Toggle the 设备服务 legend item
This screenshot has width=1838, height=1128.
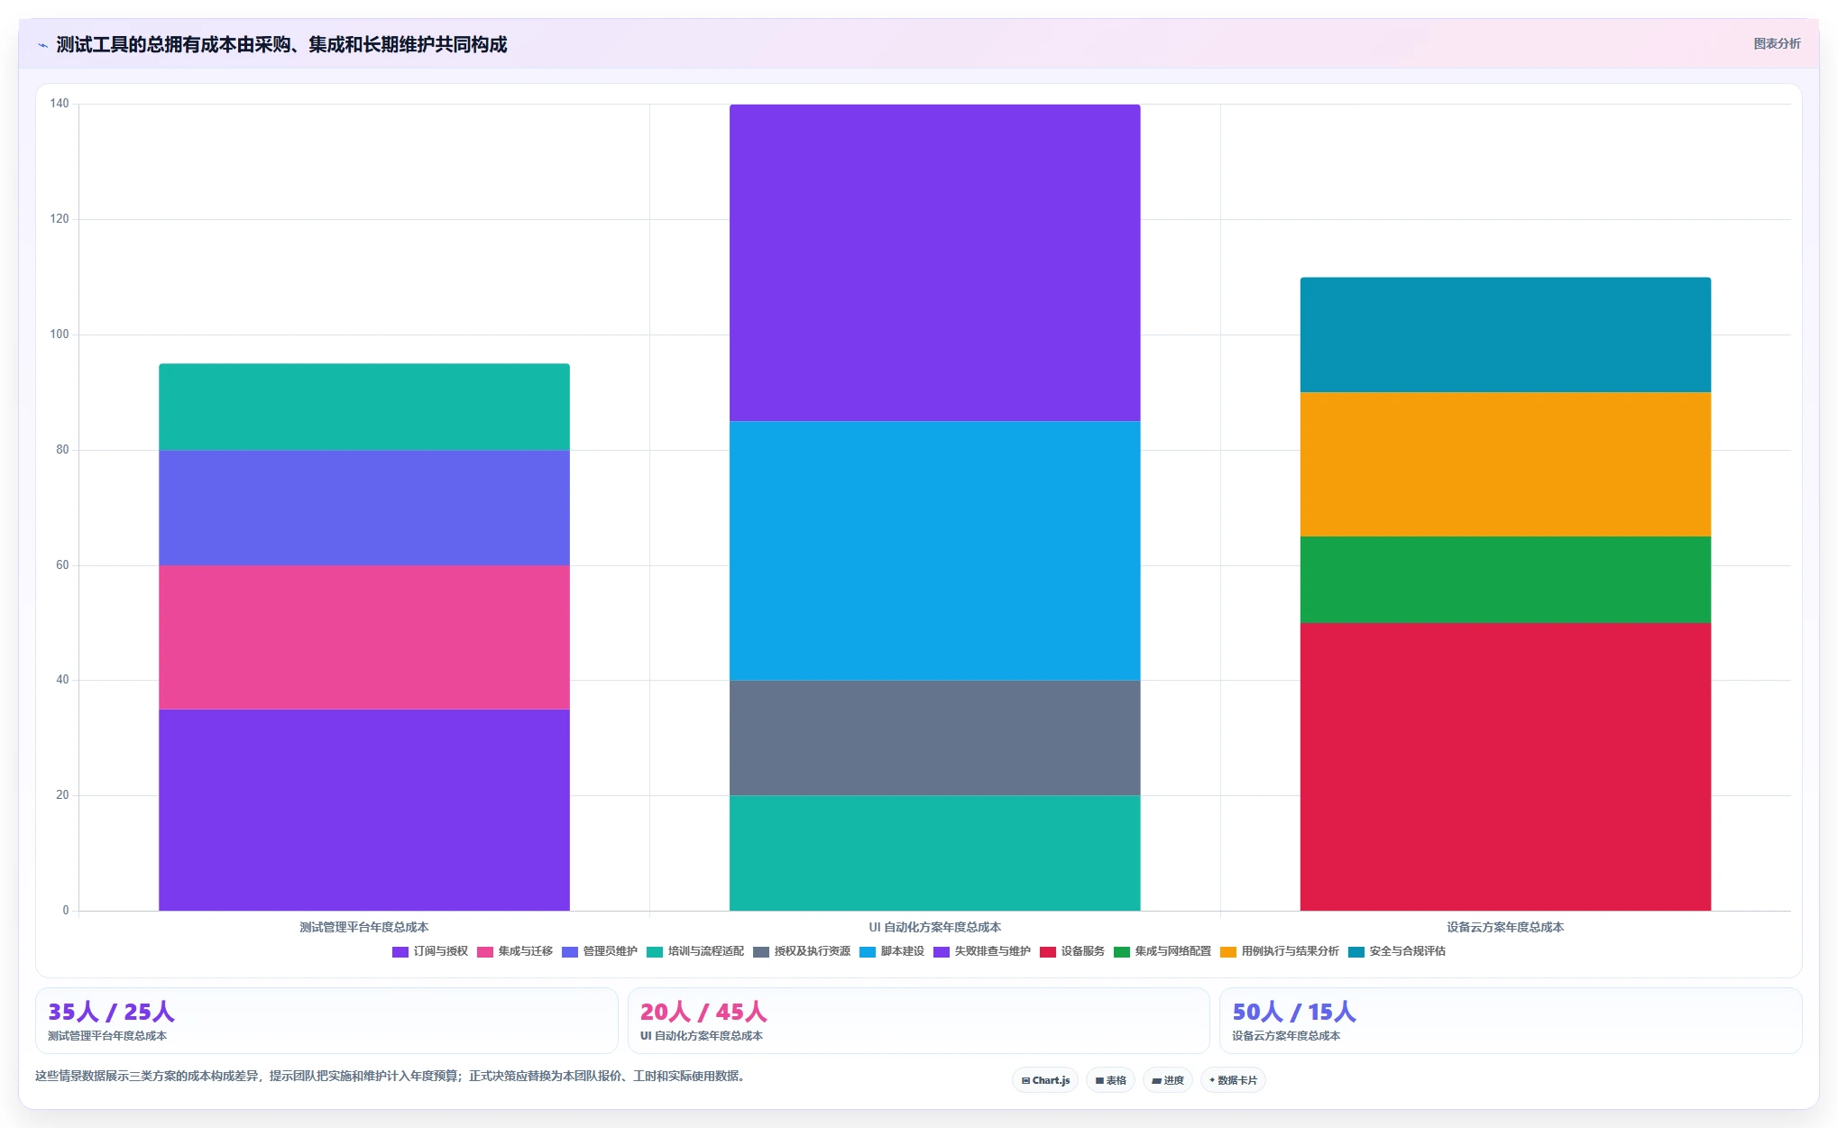(x=1072, y=951)
